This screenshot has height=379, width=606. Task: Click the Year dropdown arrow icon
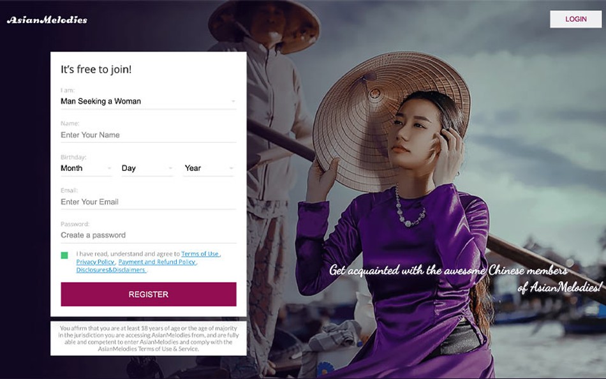pyautogui.click(x=231, y=168)
